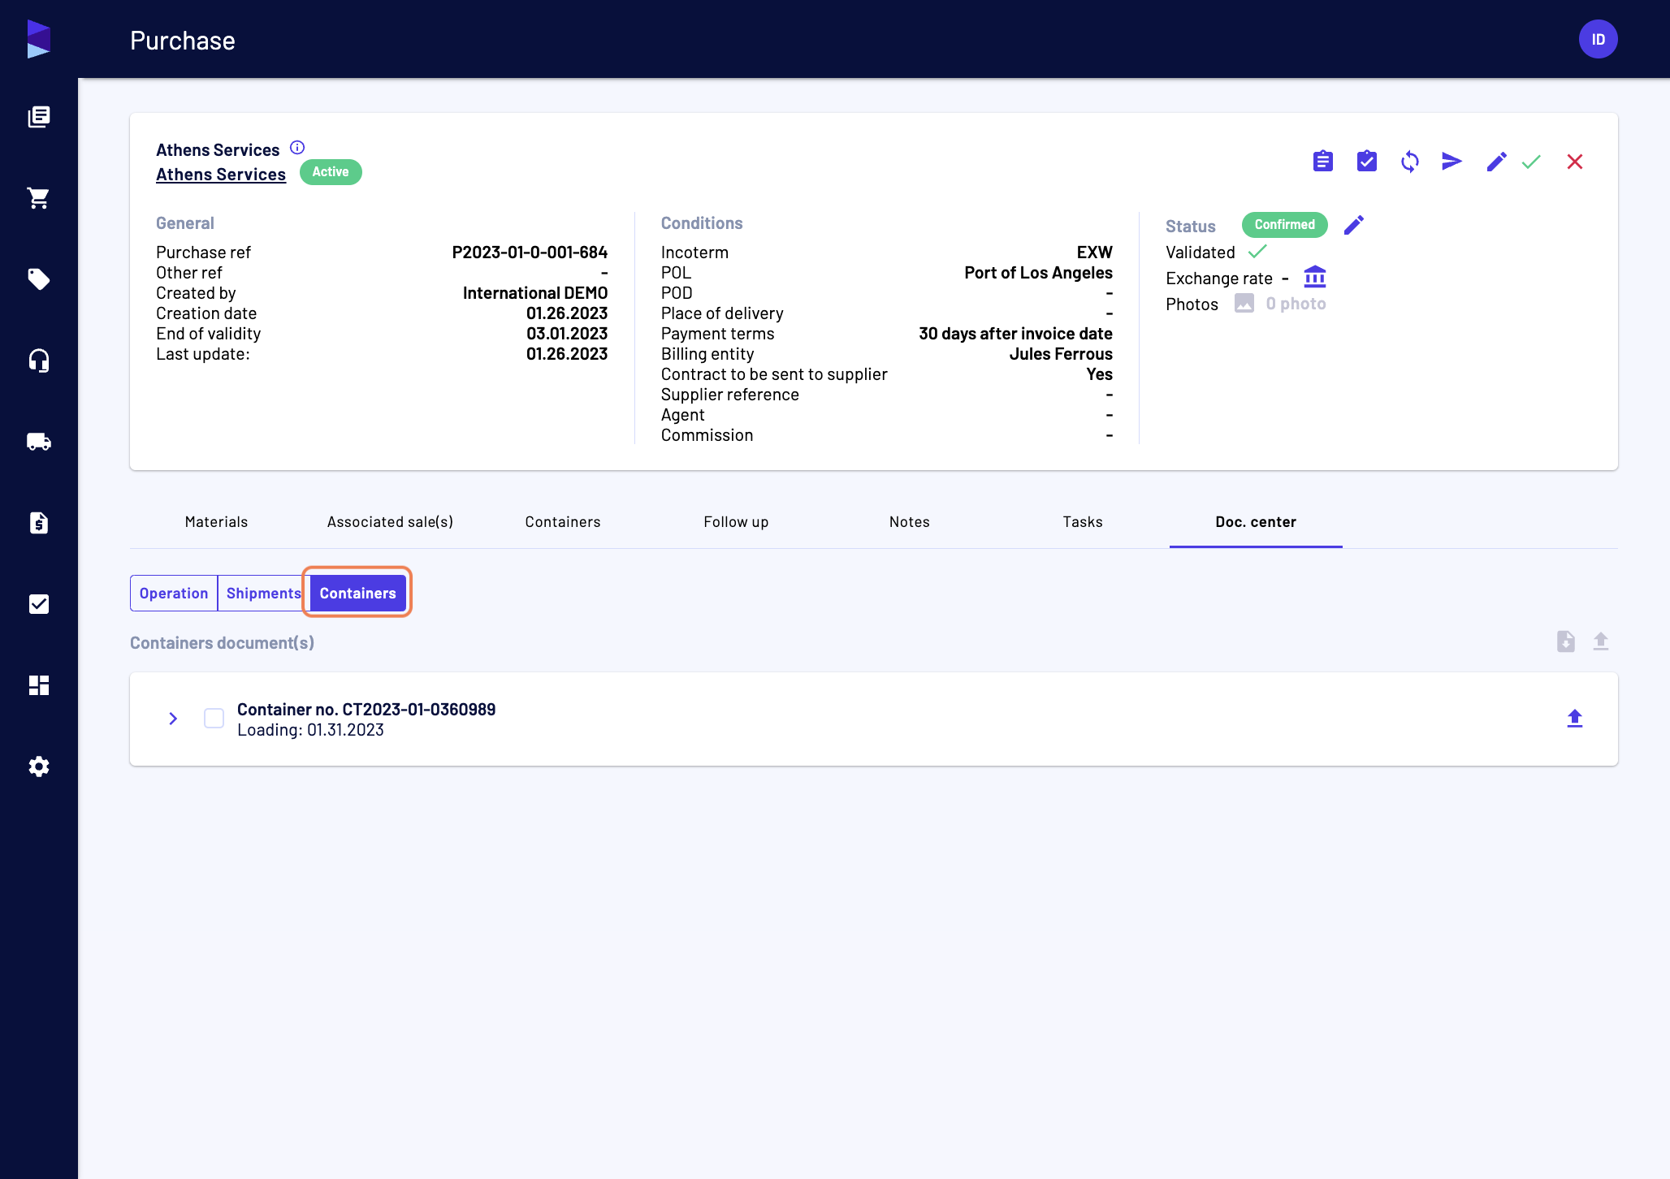Click the red X cancel icon
This screenshot has width=1670, height=1179.
click(x=1575, y=162)
